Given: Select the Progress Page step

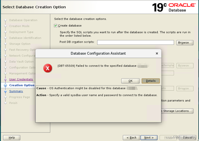Looking at the screenshot, I should 19,97.
